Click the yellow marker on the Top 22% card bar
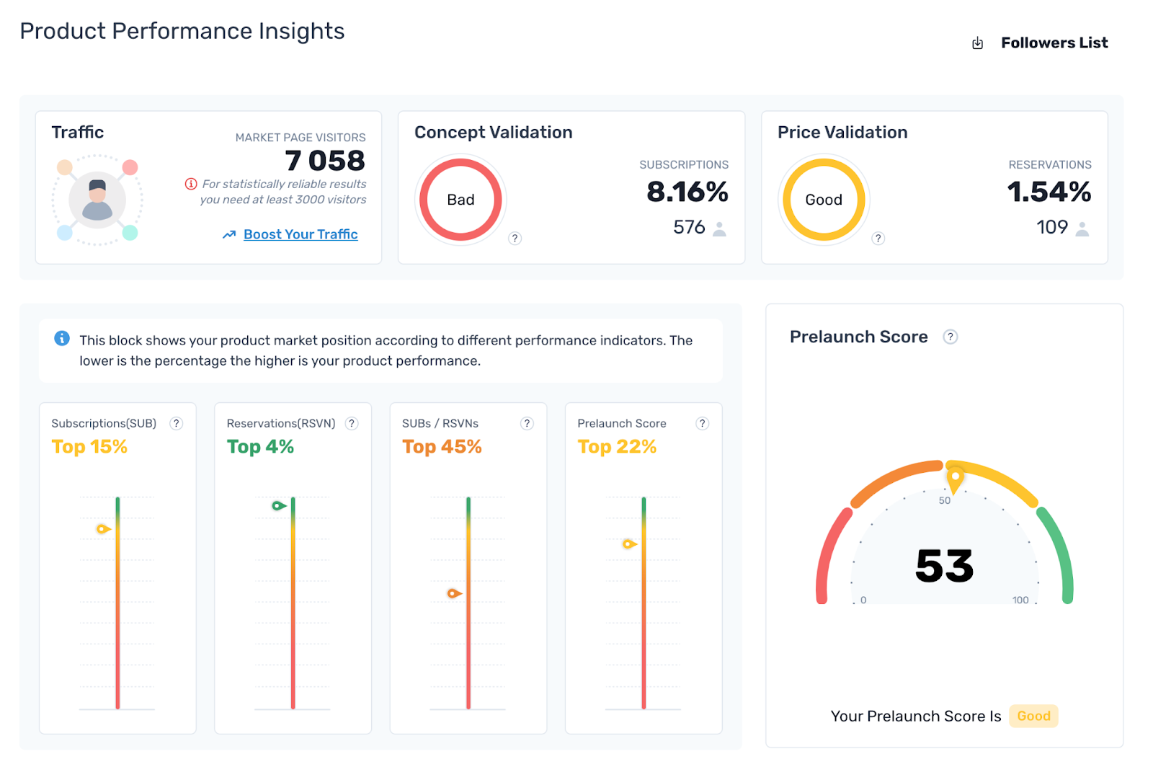This screenshot has width=1153, height=759. pos(630,544)
